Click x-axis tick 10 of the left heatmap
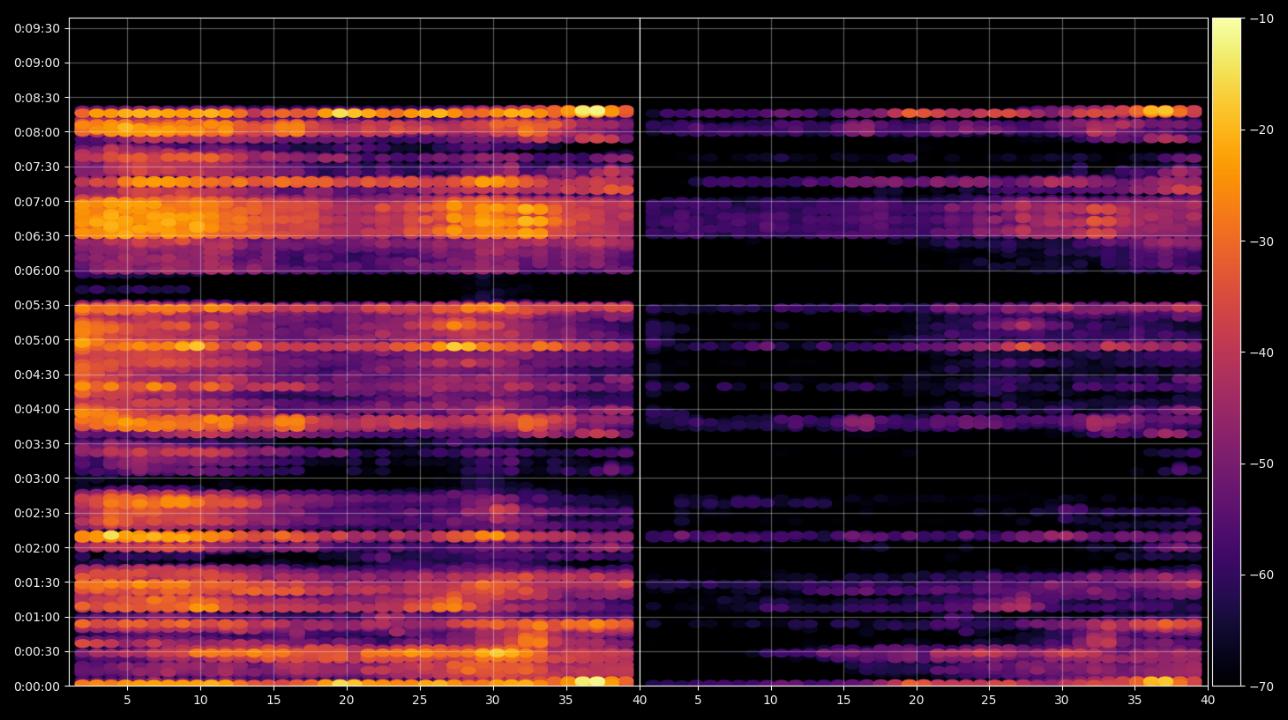This screenshot has height=720, width=1288. pyautogui.click(x=200, y=701)
